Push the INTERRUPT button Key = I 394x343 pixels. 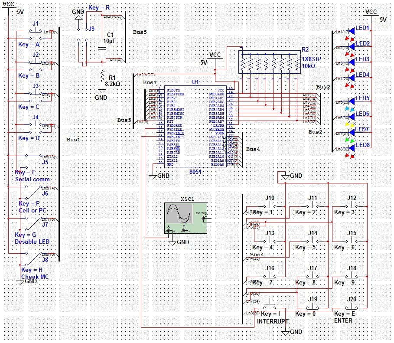270,305
